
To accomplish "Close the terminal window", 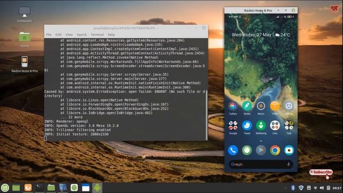I will [204, 28].
